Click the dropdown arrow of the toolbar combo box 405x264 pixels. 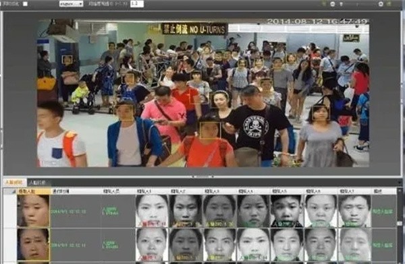coord(80,3)
